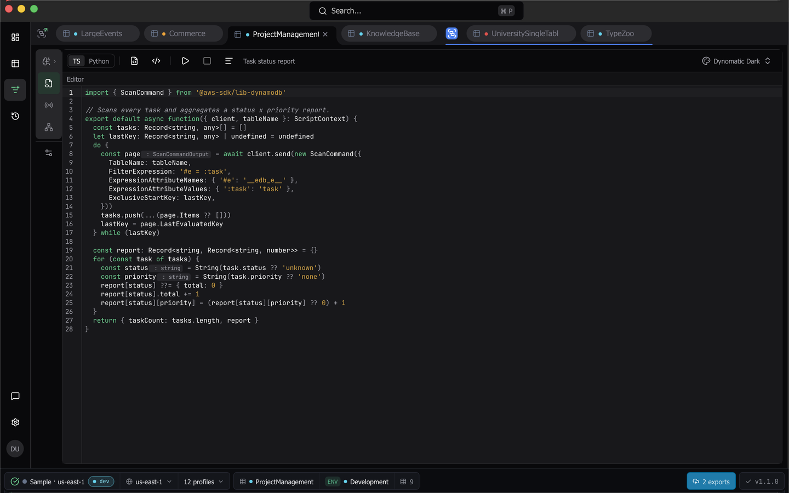
Task: Click the magnifier icon in search bar
Action: point(323,11)
